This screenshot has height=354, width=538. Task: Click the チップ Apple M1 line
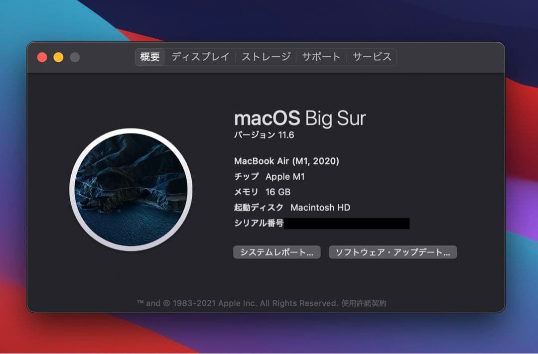[x=269, y=177]
